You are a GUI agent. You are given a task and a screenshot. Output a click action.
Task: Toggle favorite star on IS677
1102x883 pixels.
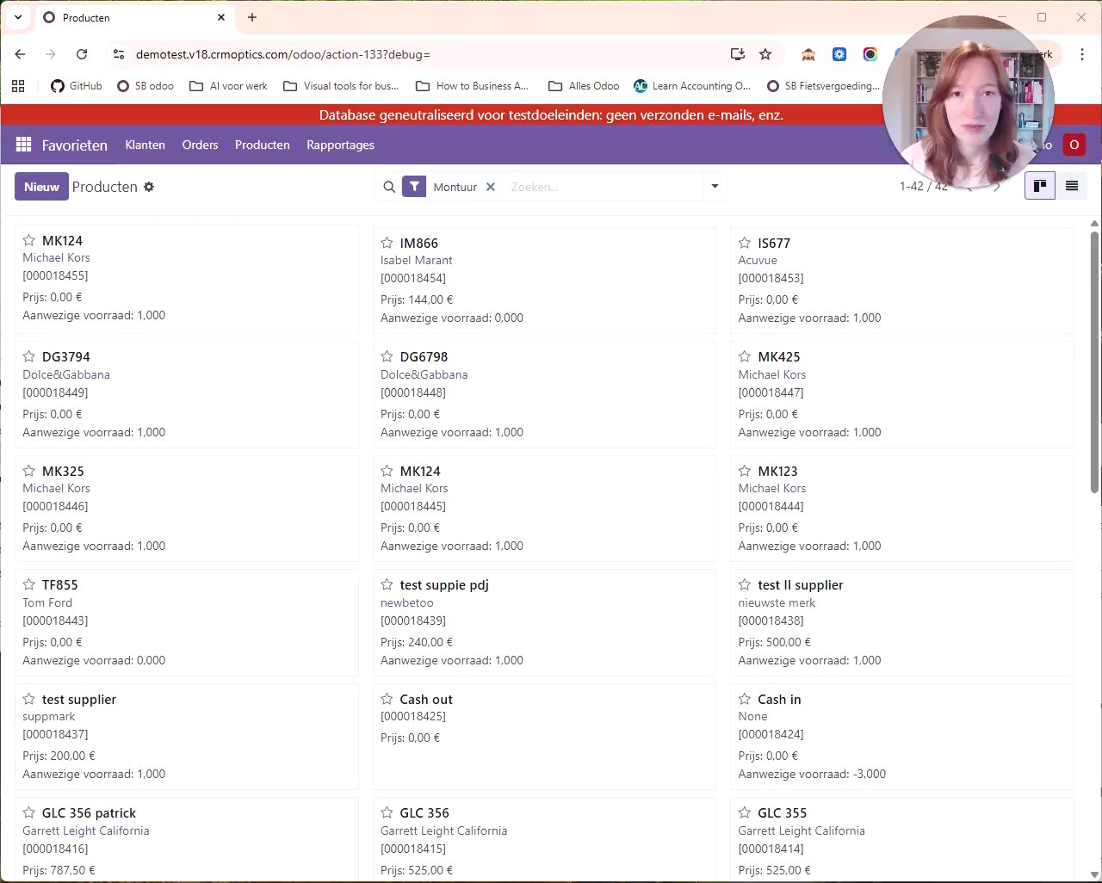click(745, 243)
